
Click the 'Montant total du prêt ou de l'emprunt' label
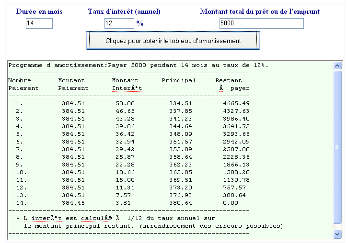(260, 11)
